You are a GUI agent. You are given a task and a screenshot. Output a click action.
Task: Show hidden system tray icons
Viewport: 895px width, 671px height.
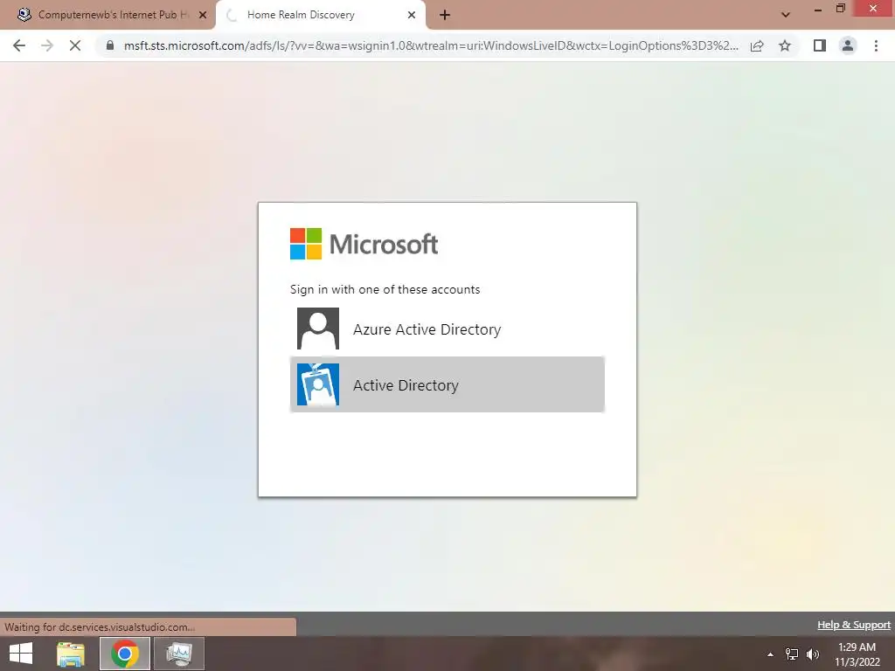click(770, 654)
